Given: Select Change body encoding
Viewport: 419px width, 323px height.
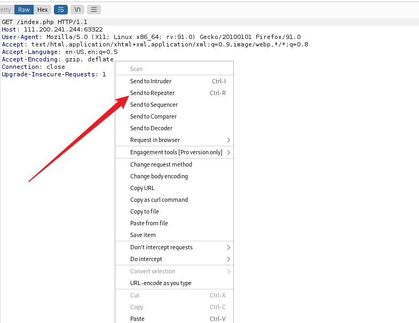Looking at the screenshot, I should point(174,176).
